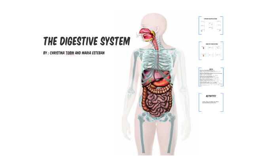Open the topmost frame with nine small sub-frames
The height and width of the screenshot is (156, 277).
211,25
